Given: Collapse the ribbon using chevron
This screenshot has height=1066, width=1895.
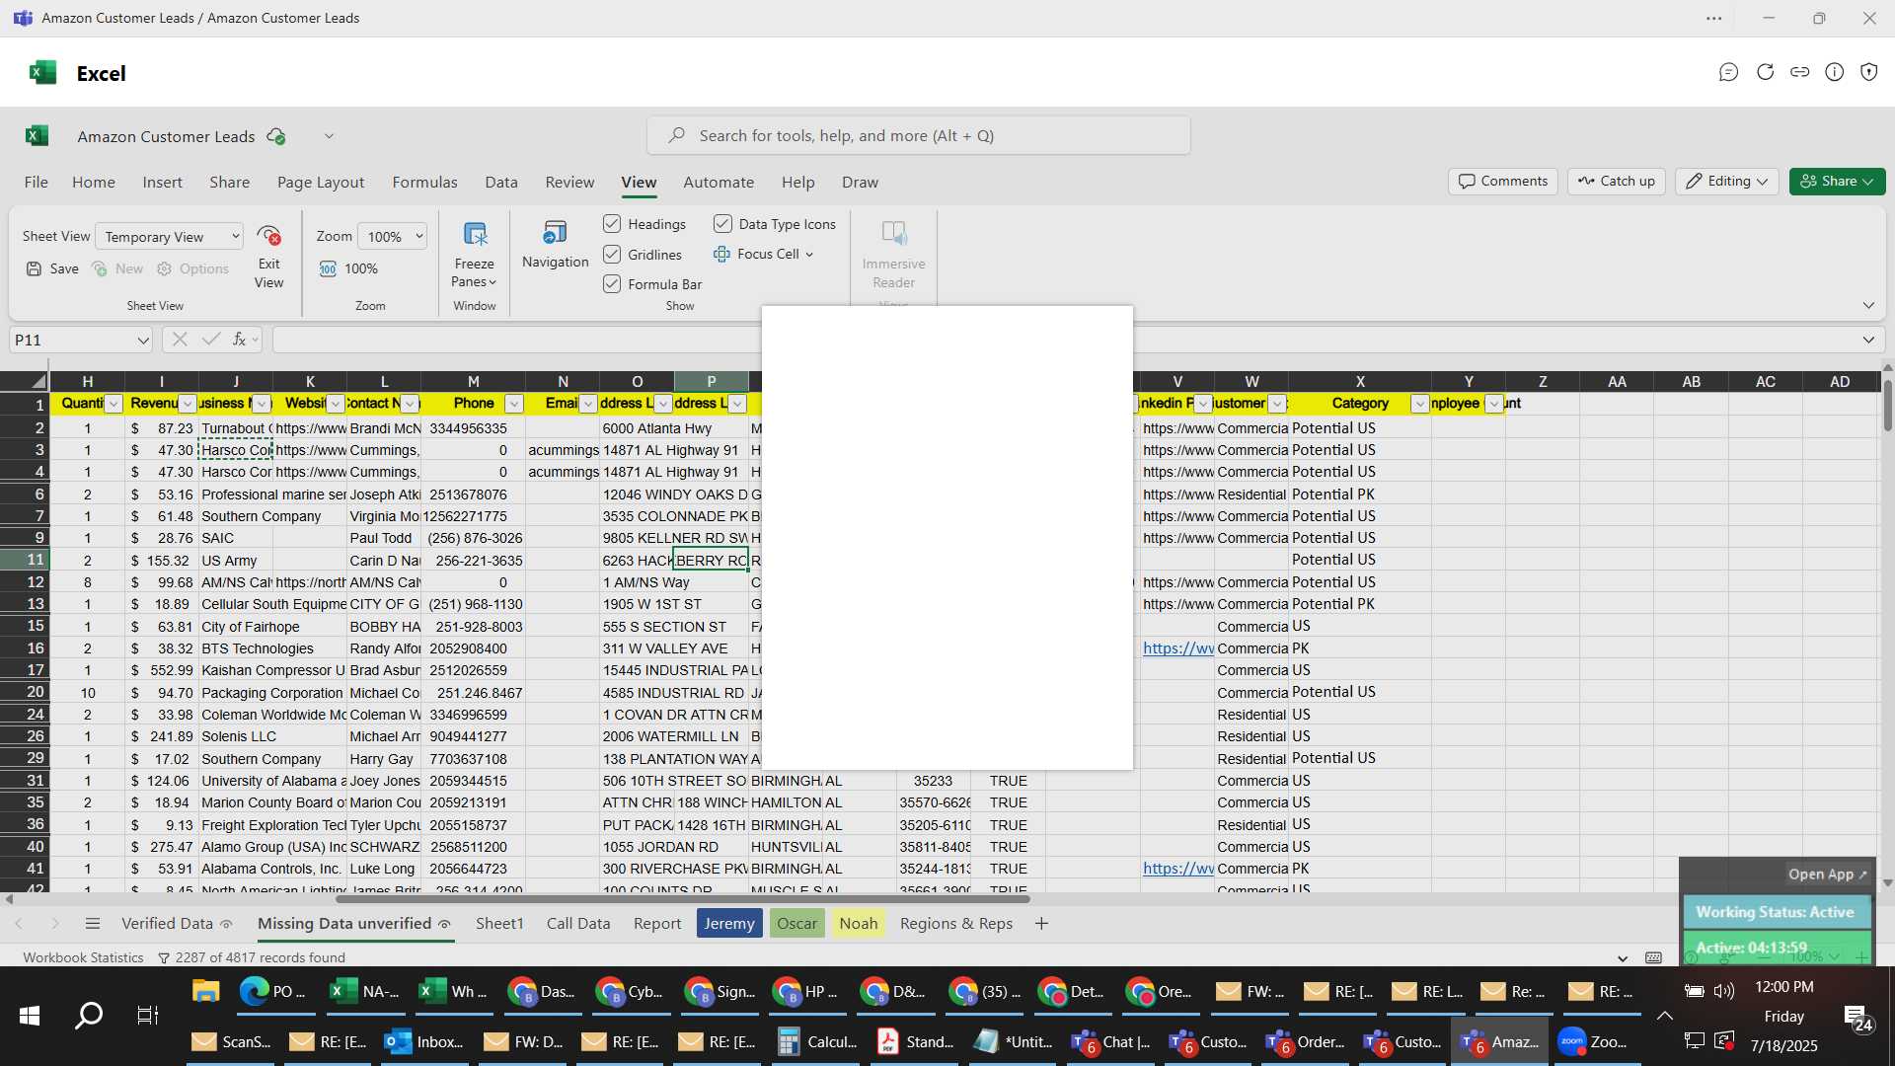Looking at the screenshot, I should pyautogui.click(x=1868, y=305).
